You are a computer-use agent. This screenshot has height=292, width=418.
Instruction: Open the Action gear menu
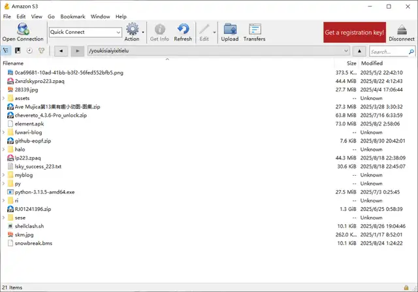[132, 31]
